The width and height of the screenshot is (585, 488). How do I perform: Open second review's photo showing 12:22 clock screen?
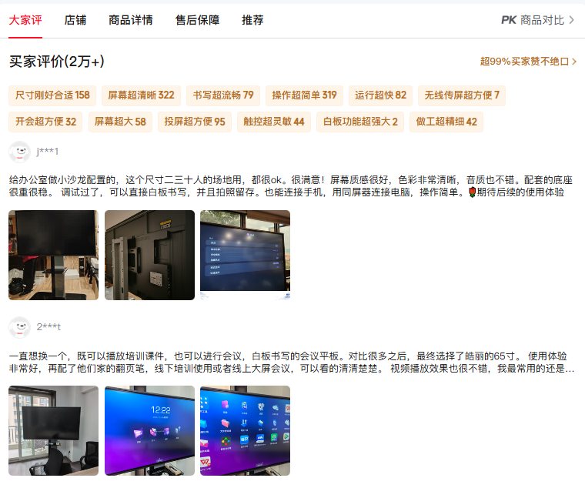[x=149, y=430]
